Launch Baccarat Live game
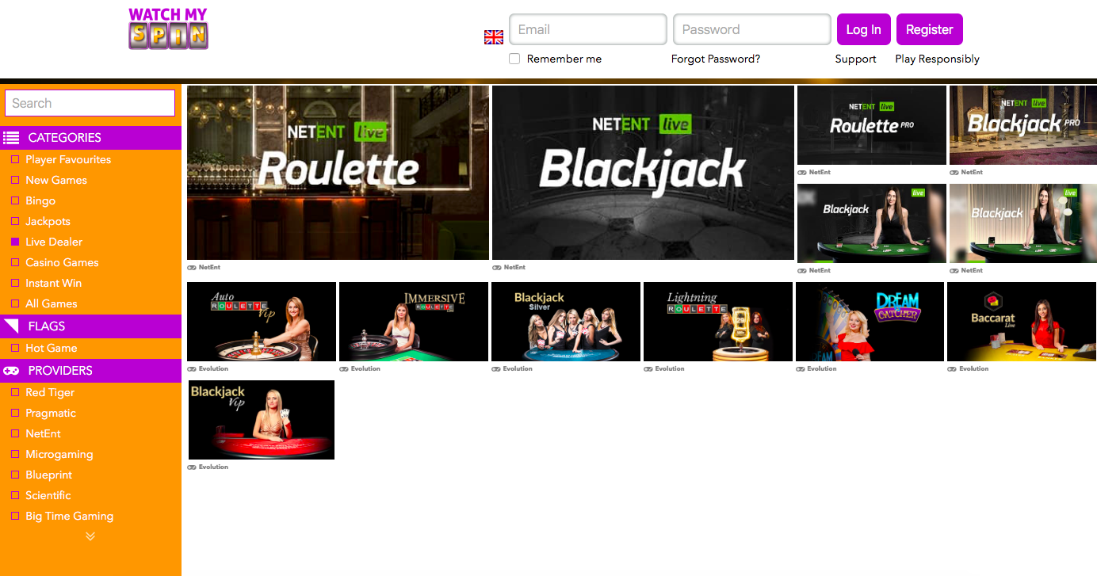This screenshot has width=1097, height=576. point(1022,322)
